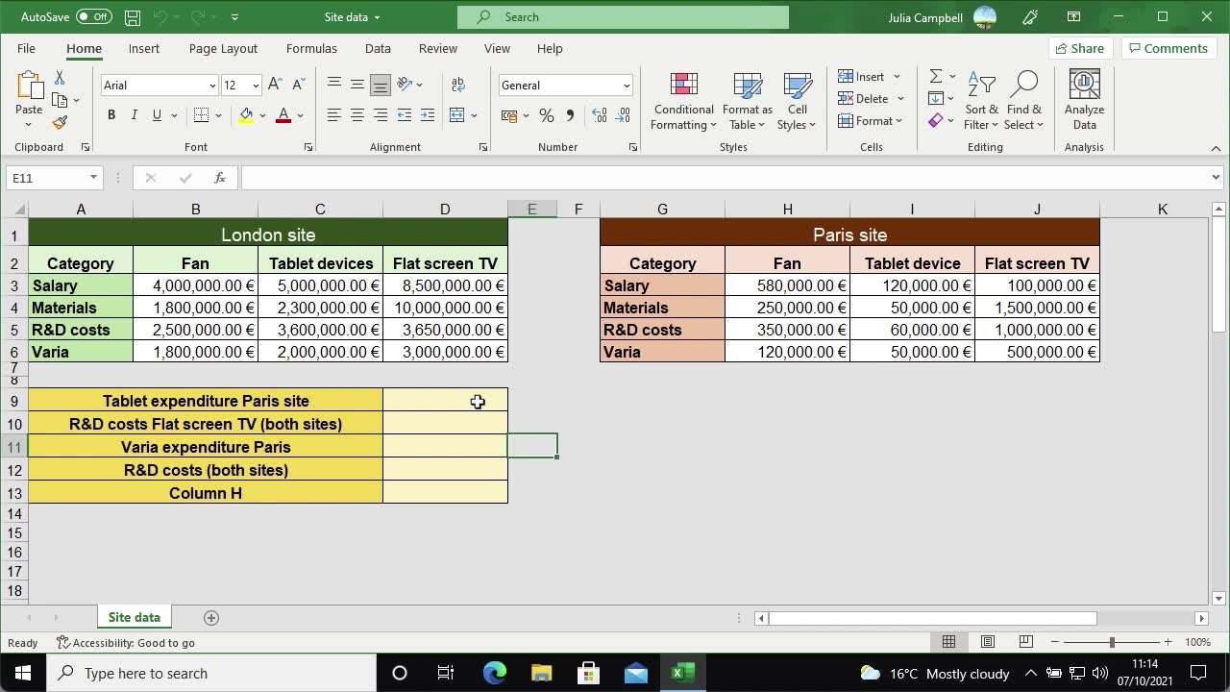Click the Format Painter icon
This screenshot has height=692, width=1230.
tap(60, 123)
